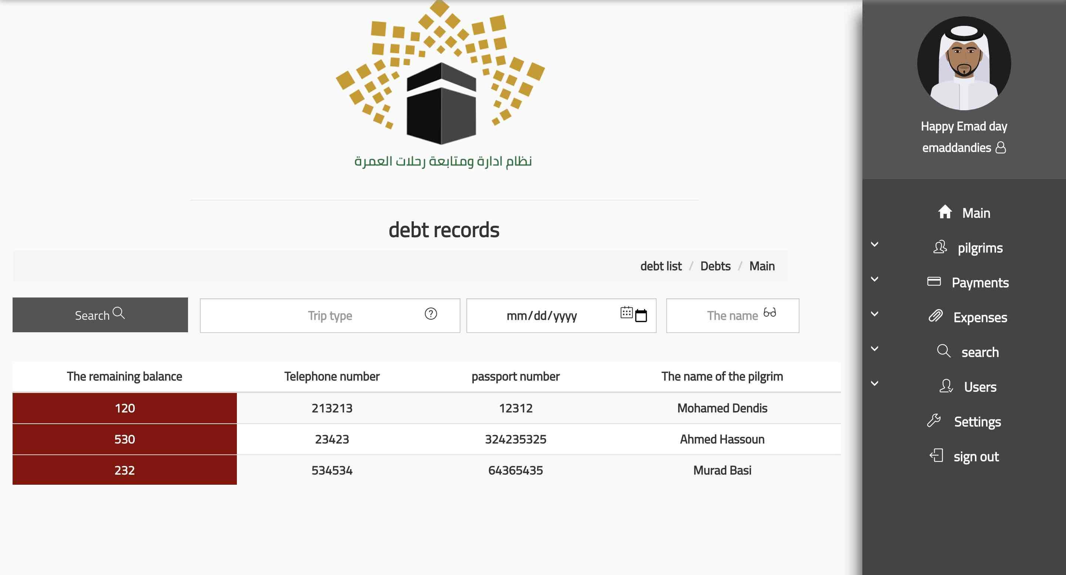Image resolution: width=1066 pixels, height=575 pixels.
Task: Expand the pilgrims submenu chevron
Action: pyautogui.click(x=874, y=245)
